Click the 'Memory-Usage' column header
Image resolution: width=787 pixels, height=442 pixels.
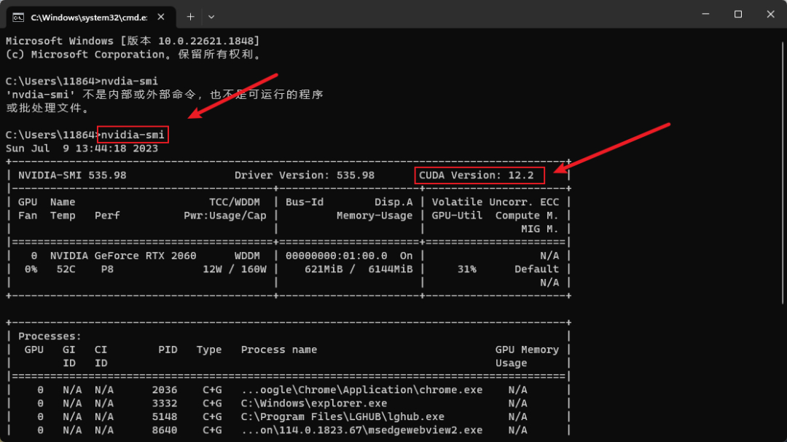[x=375, y=216]
